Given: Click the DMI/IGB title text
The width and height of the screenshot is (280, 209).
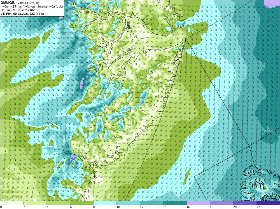Looking at the screenshot, I should point(8,3).
